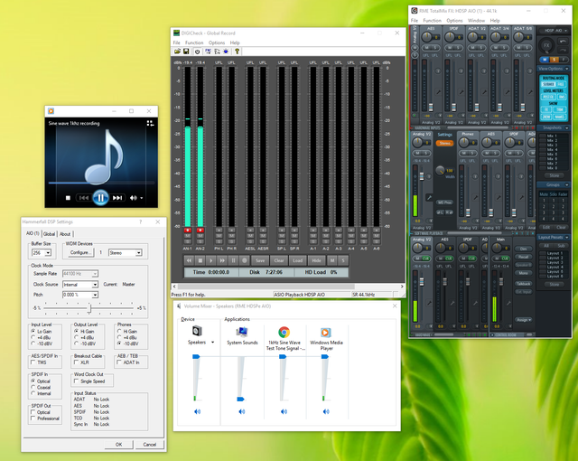Switch to About tab in Hammerfall settings
The image size is (578, 461).
click(x=65, y=234)
